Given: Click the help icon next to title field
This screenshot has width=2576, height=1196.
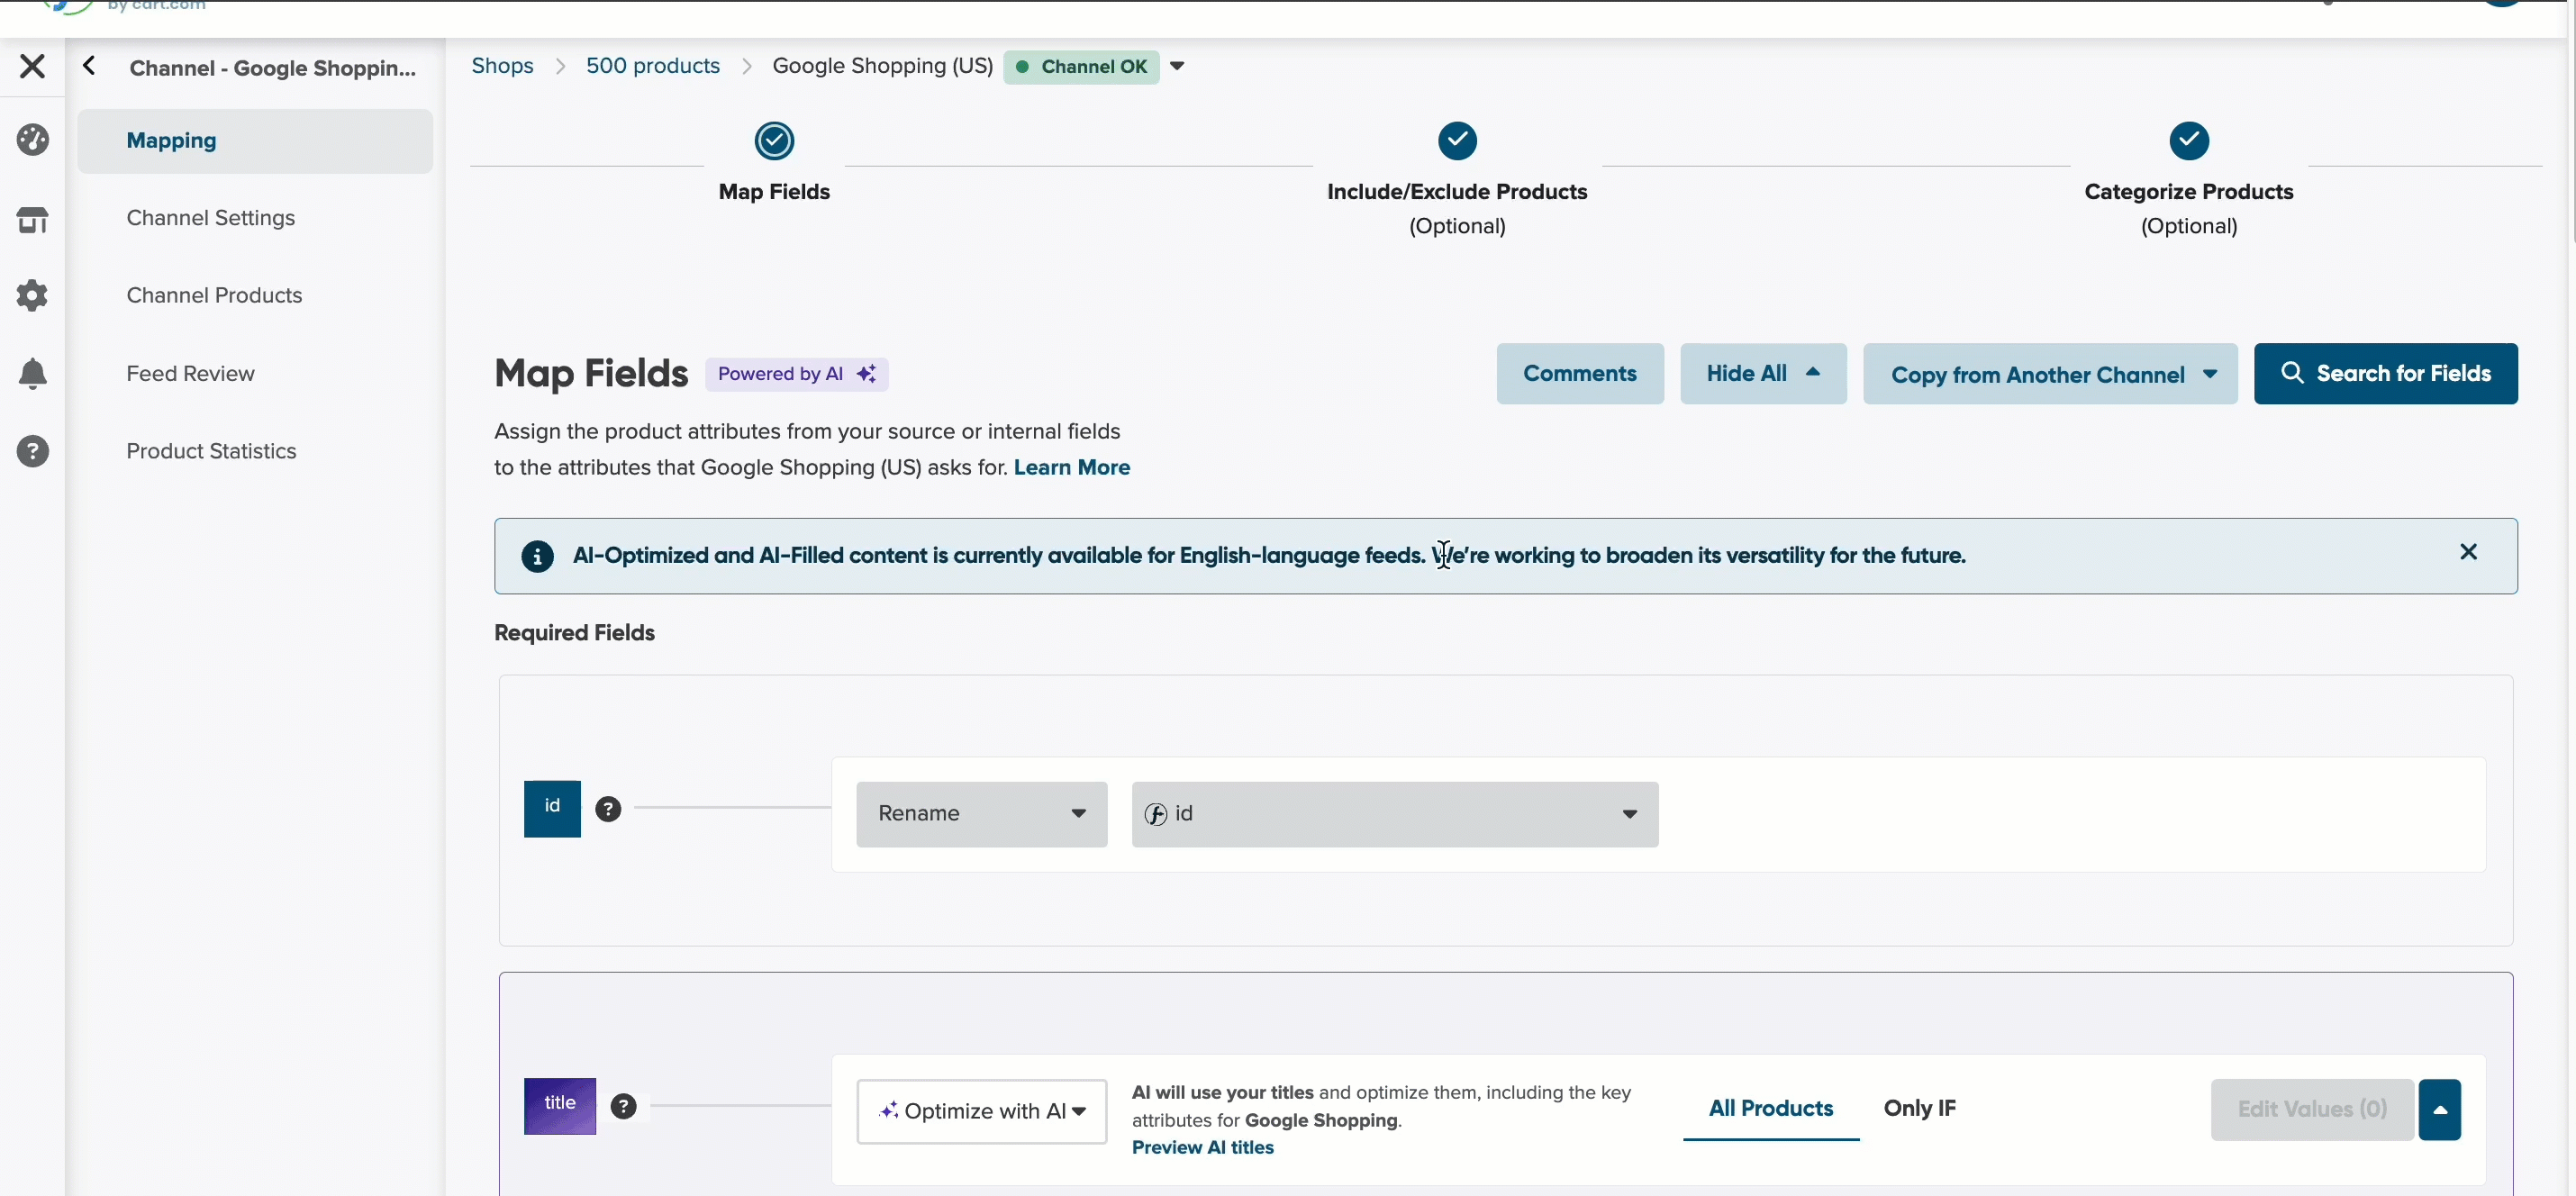Looking at the screenshot, I should (623, 1106).
